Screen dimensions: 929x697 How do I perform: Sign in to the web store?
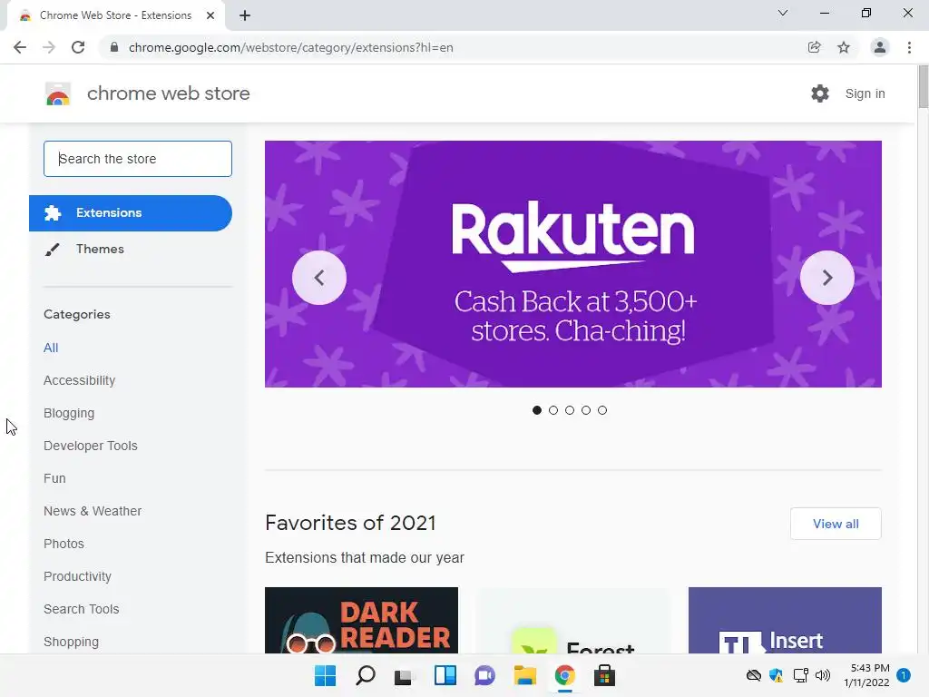[865, 93]
